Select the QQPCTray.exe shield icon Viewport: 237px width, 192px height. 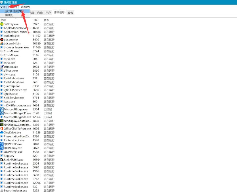[2, 148]
